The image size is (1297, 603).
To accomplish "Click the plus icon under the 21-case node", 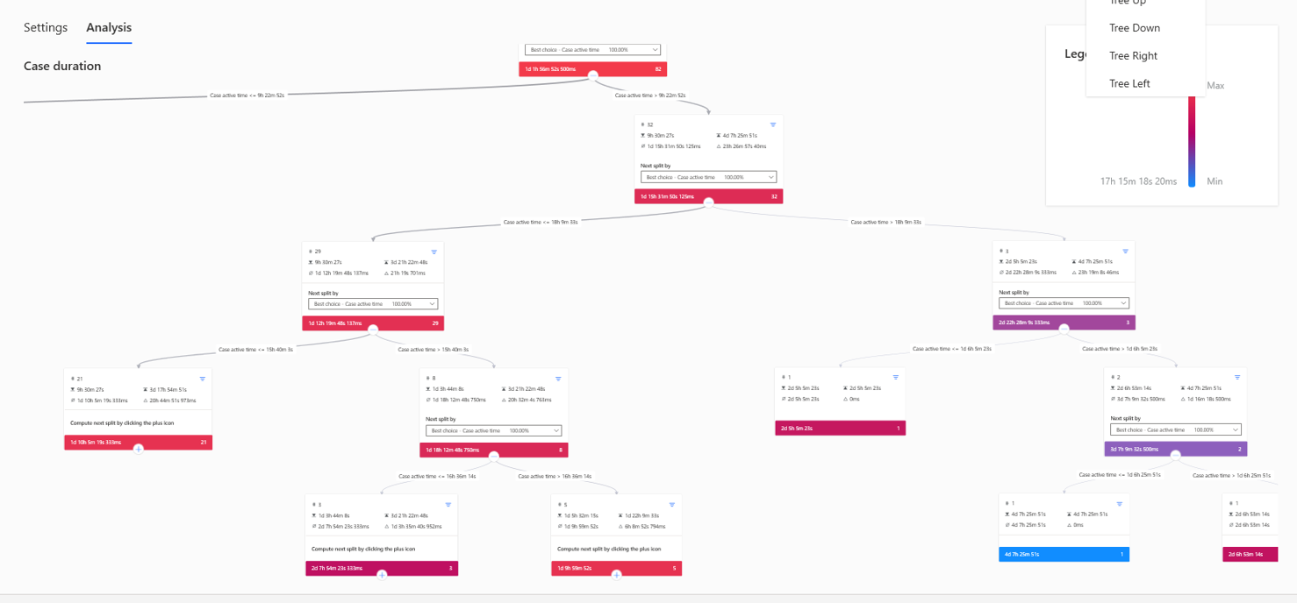I will point(139,449).
